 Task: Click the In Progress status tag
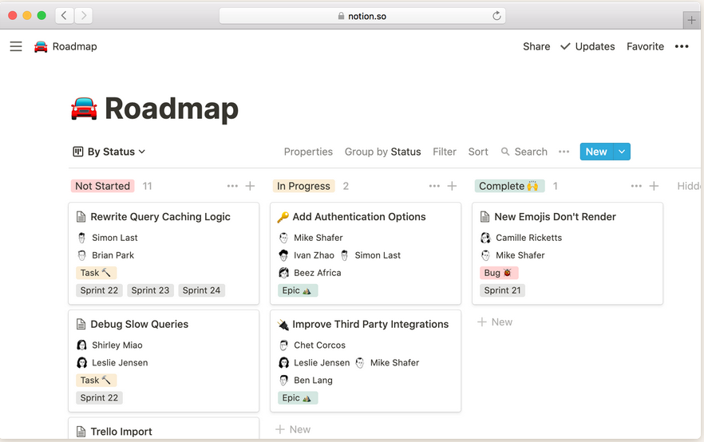tap(303, 186)
